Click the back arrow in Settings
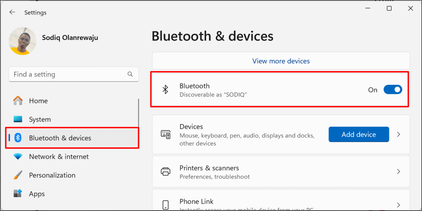 click(x=12, y=12)
